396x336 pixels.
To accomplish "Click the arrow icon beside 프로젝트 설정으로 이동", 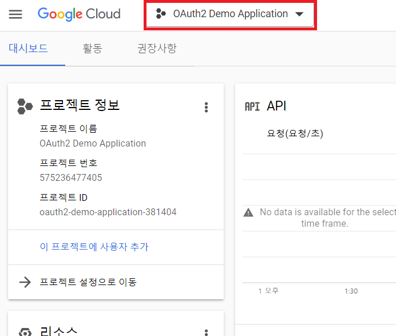I will 25,282.
